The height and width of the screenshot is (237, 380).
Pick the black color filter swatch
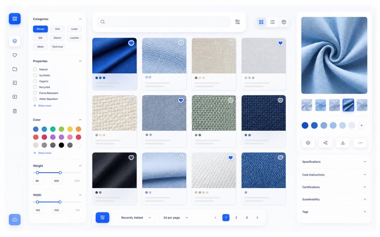61,145
